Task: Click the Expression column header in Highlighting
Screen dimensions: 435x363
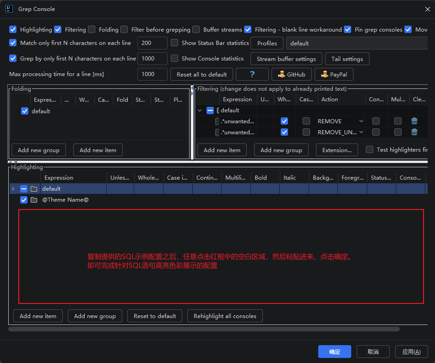Action: pos(74,178)
